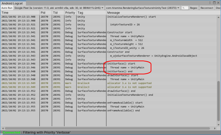Screen dimensions: 221x135
Task: Click the horizontal scrollbar right arrow
Action: [215, 128]
